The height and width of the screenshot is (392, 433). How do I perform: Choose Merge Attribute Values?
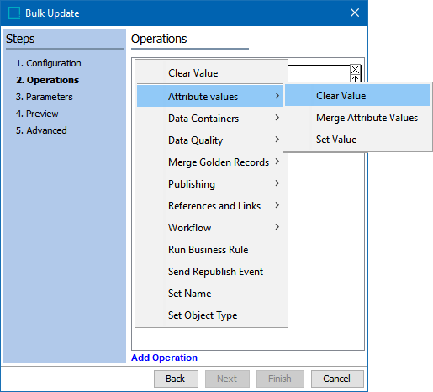tap(357, 118)
